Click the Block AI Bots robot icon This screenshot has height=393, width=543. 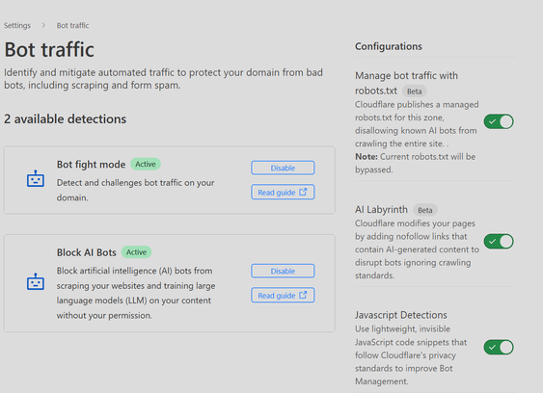[x=36, y=281]
